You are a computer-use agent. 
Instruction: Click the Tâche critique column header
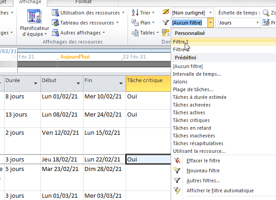[x=145, y=80]
